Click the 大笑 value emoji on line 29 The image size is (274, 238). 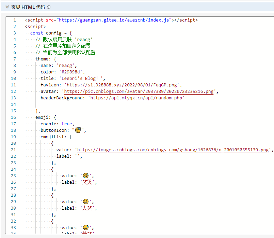tap(86, 201)
